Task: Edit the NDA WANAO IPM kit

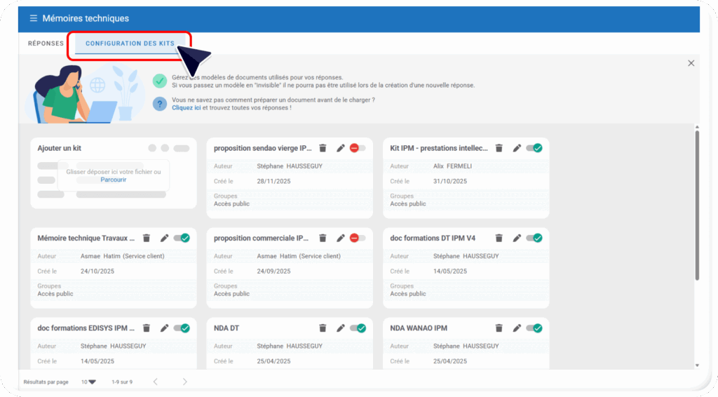Action: [x=517, y=328]
